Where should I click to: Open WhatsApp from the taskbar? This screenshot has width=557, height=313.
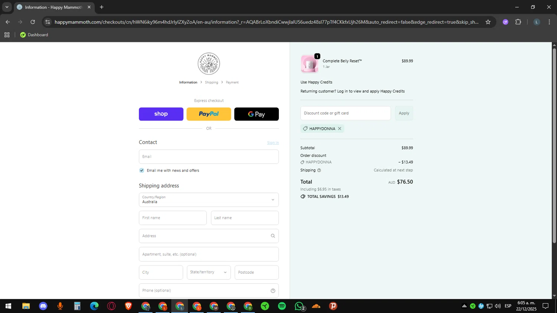(x=299, y=306)
